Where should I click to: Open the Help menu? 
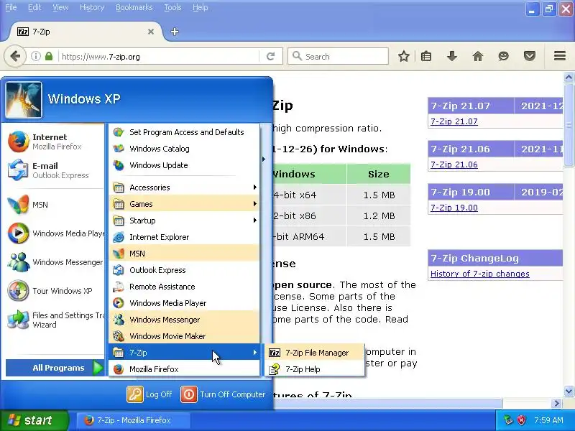tap(201, 7)
